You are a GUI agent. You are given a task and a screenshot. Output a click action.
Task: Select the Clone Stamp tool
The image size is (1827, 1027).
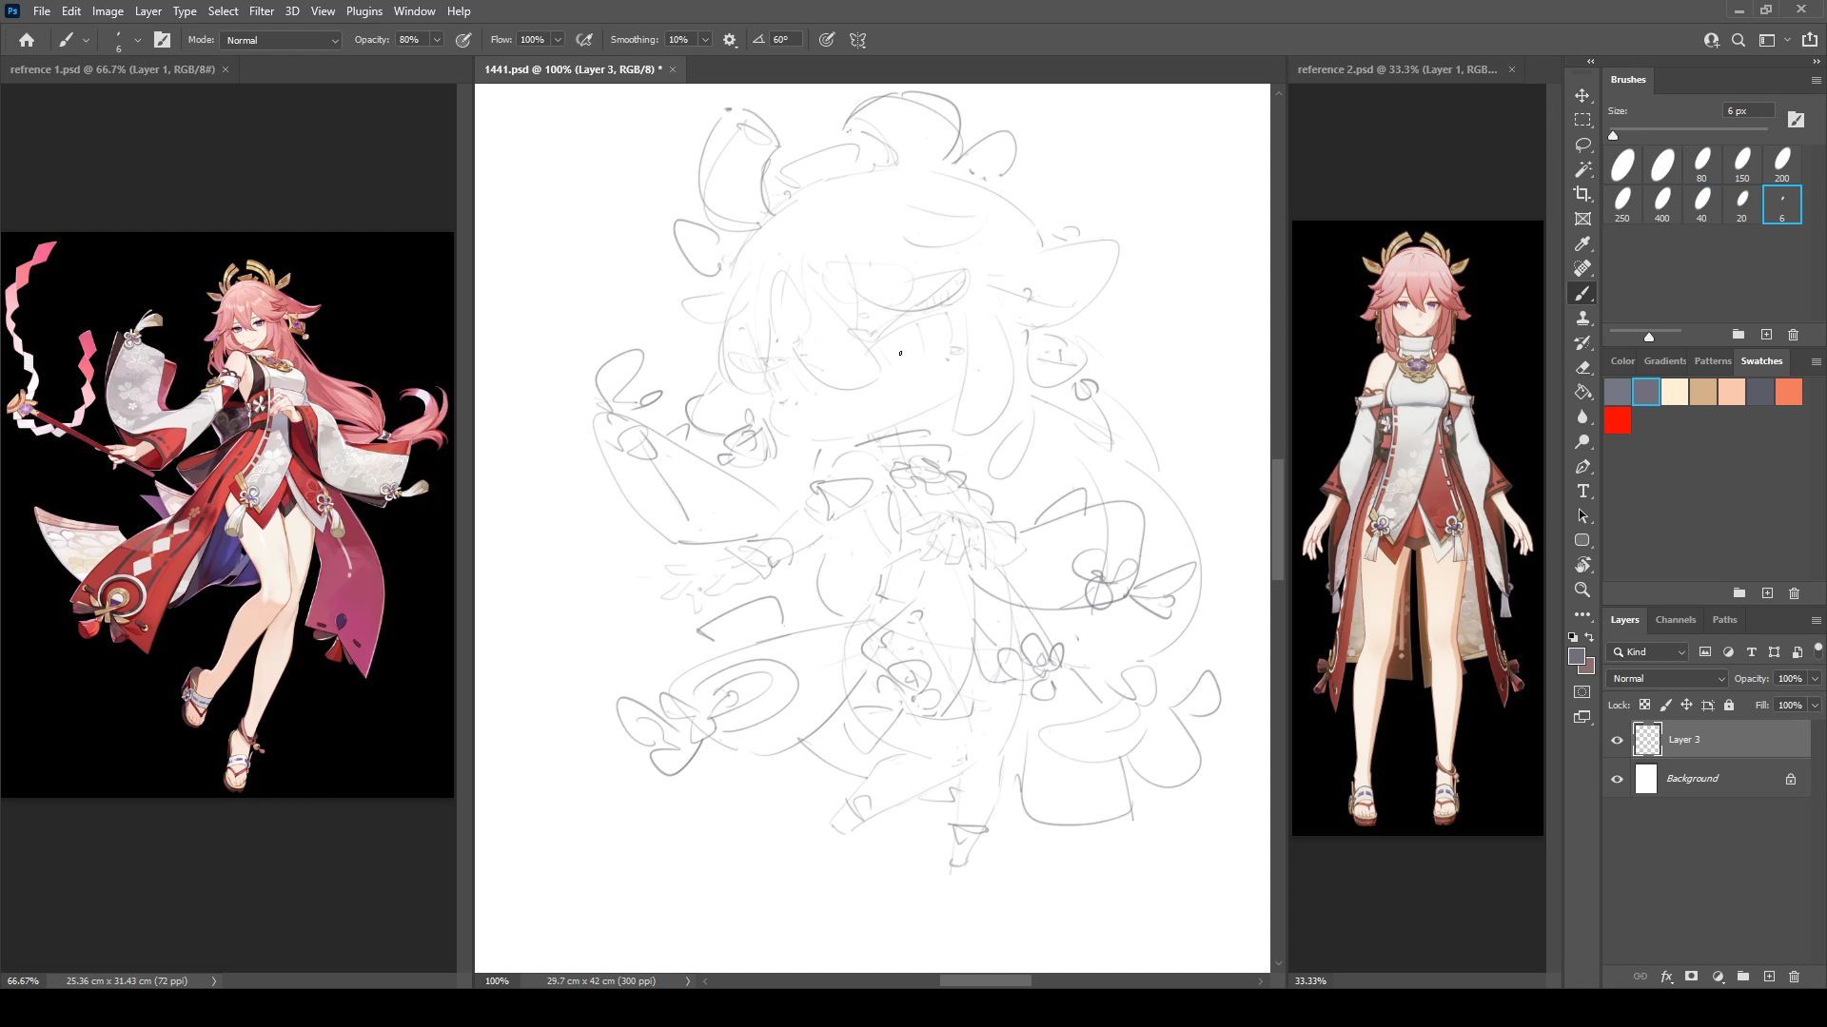click(1582, 319)
